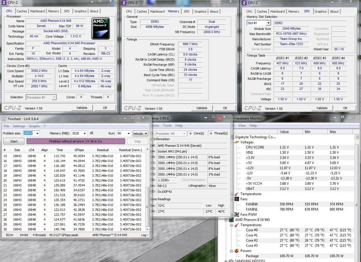Viewport: 361px width, 262px height.
Task: Collapse the AMD Phenom II X4 945 tree node
Action: [x=226, y=220]
